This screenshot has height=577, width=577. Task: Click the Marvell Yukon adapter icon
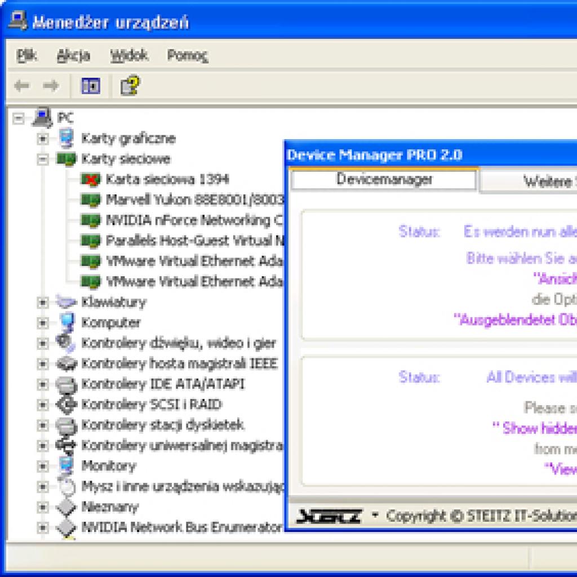[91, 200]
